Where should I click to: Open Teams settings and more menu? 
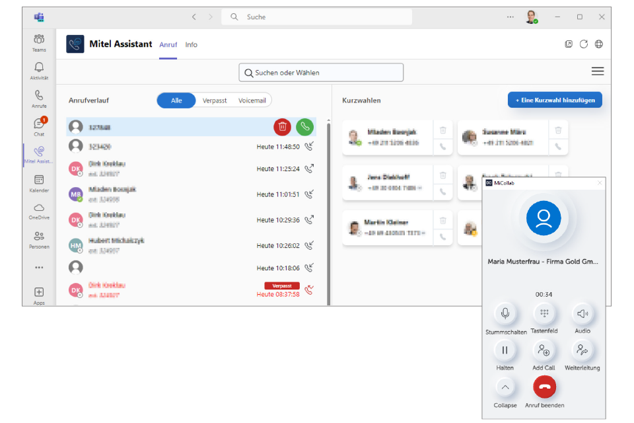coord(511,17)
